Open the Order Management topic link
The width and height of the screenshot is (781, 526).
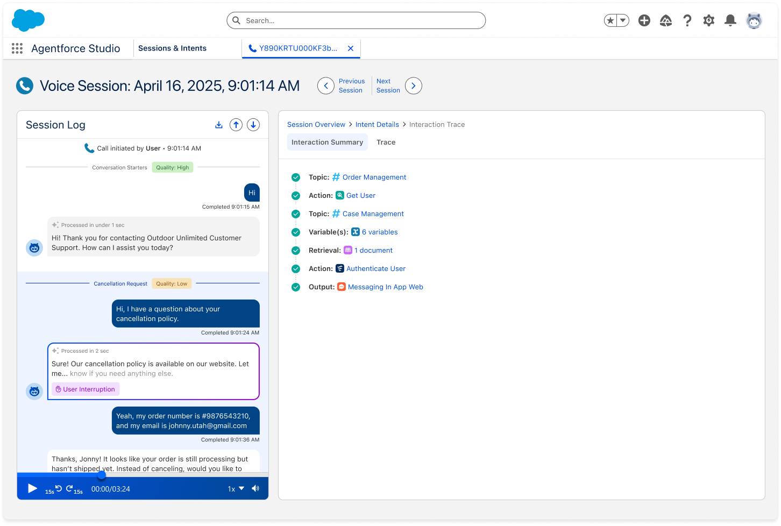pyautogui.click(x=374, y=177)
